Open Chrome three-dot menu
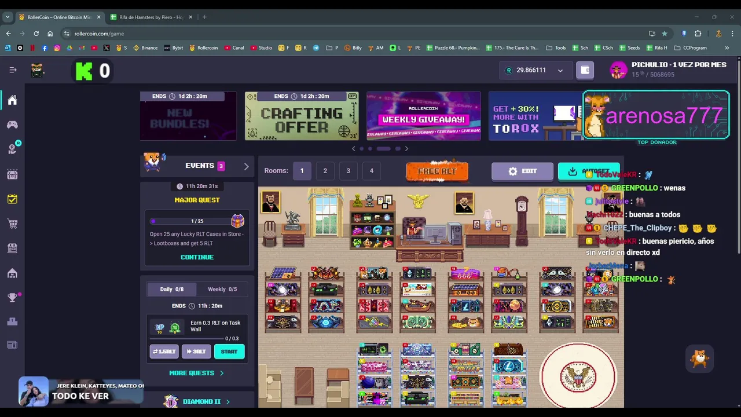Image resolution: width=741 pixels, height=417 pixels. [x=732, y=34]
